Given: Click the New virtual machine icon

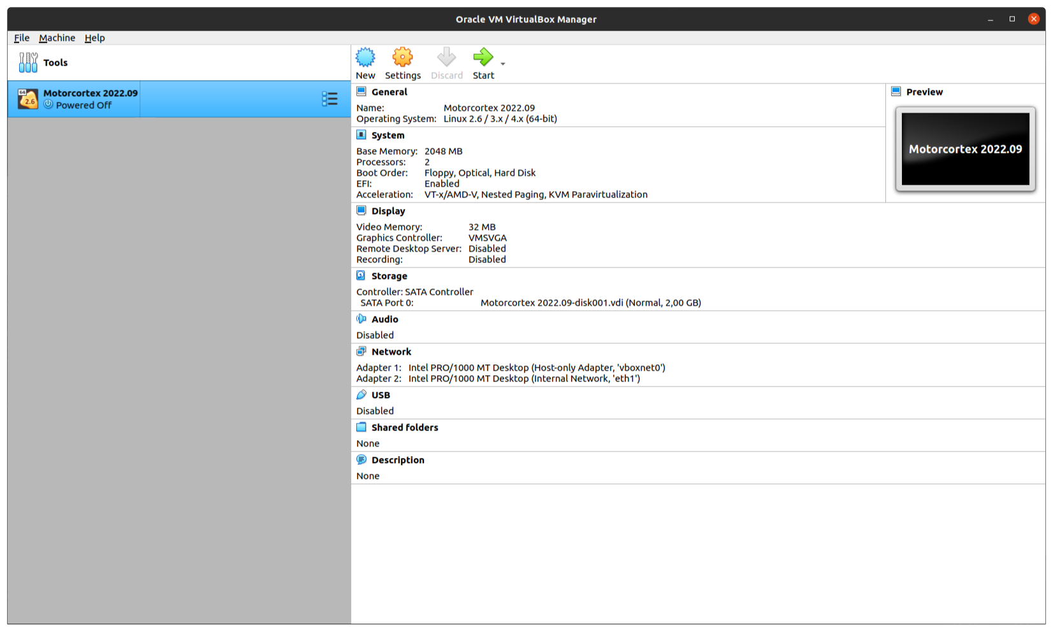Looking at the screenshot, I should point(365,57).
